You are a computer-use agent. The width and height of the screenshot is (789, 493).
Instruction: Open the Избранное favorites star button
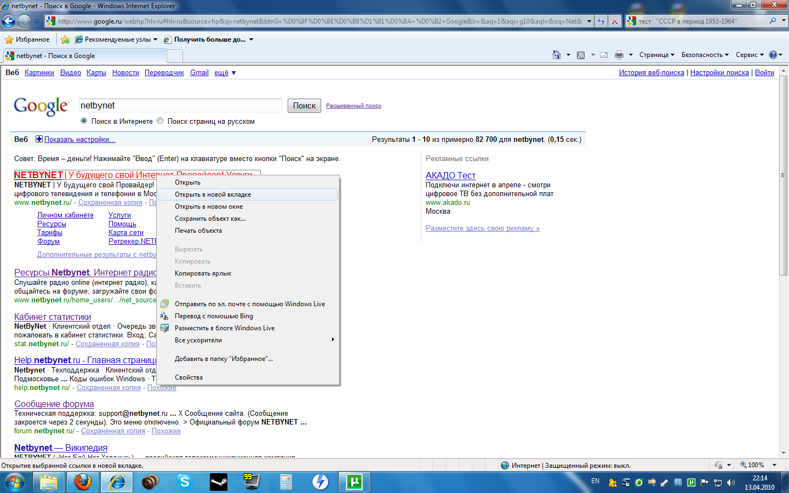27,39
